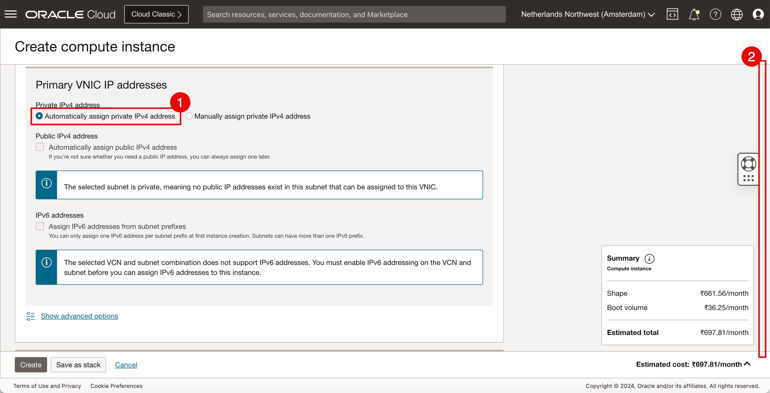Click the Save as stack button

coord(78,364)
